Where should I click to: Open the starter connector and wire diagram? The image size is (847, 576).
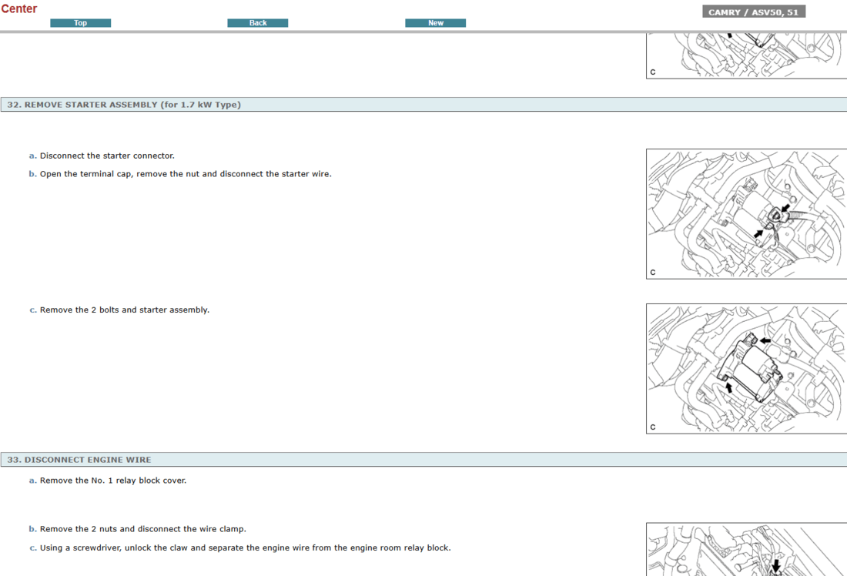pyautogui.click(x=746, y=213)
